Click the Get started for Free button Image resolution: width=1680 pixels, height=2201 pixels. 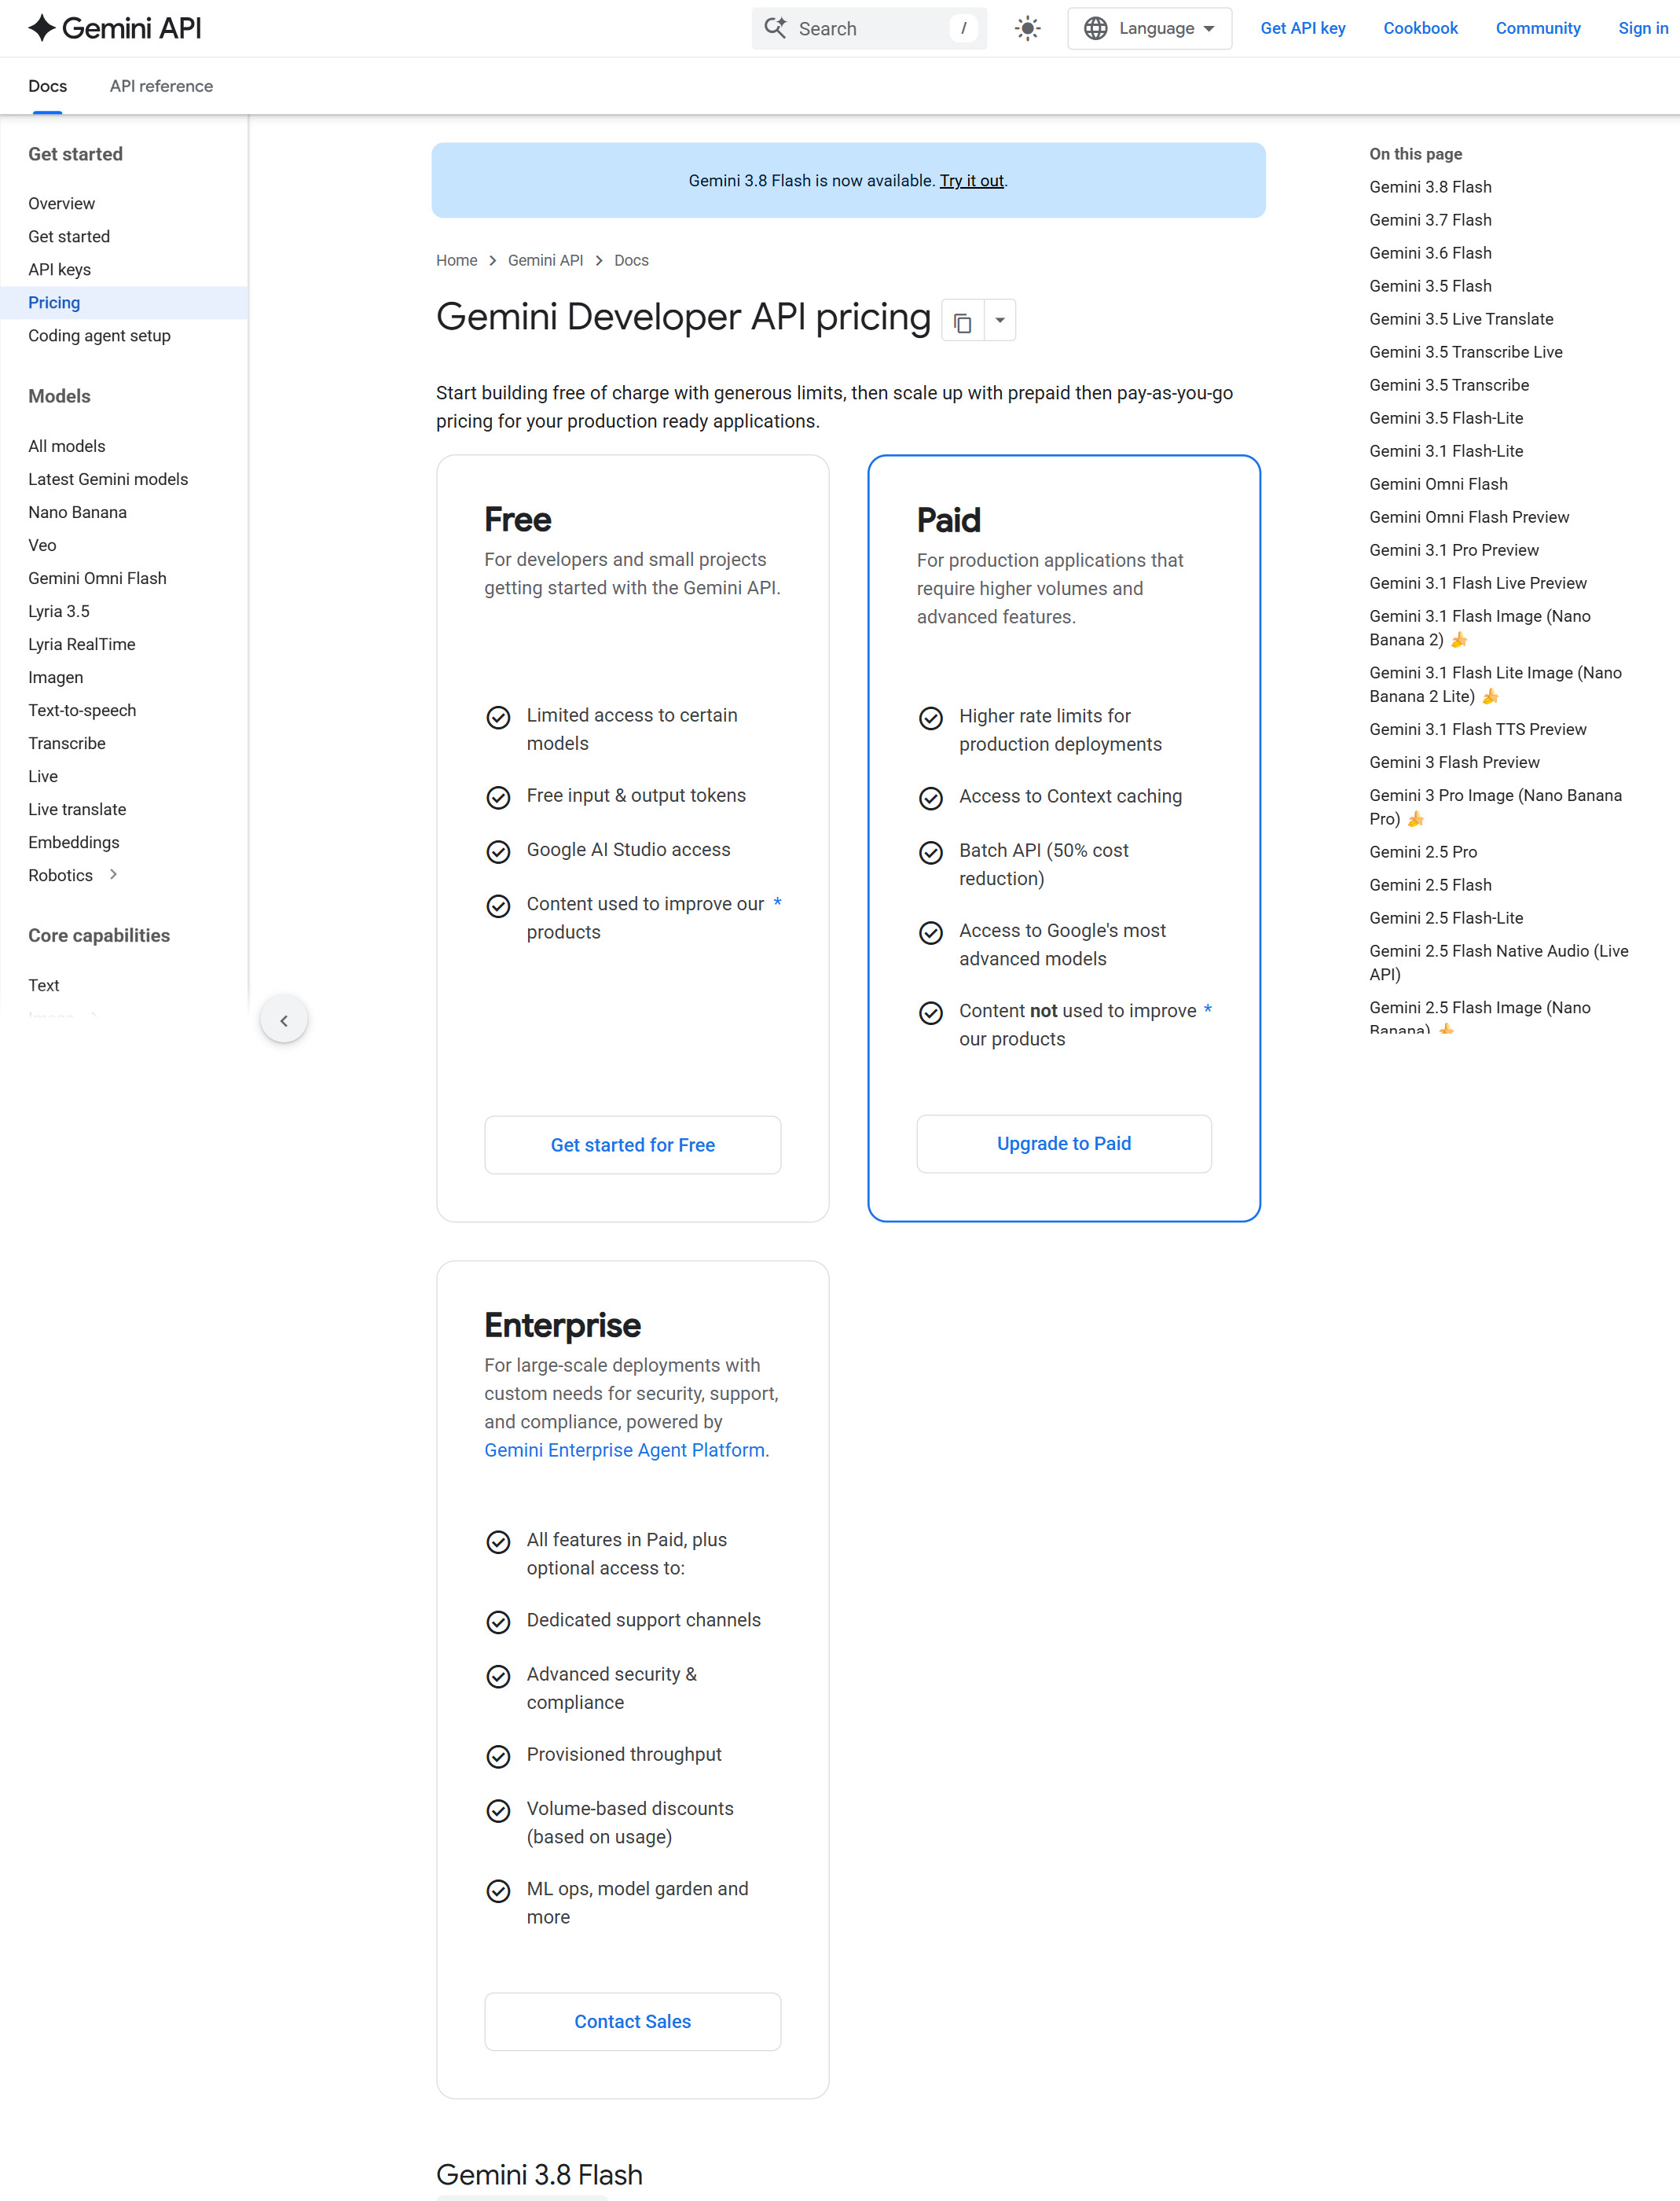tap(633, 1145)
